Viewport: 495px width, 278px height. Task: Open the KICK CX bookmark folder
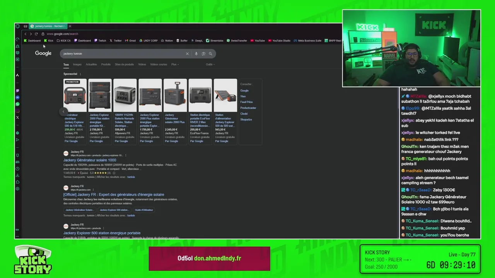(64, 41)
